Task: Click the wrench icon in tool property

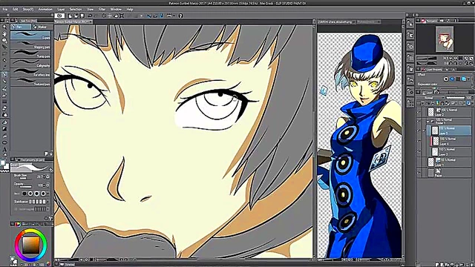Action: pos(50,218)
